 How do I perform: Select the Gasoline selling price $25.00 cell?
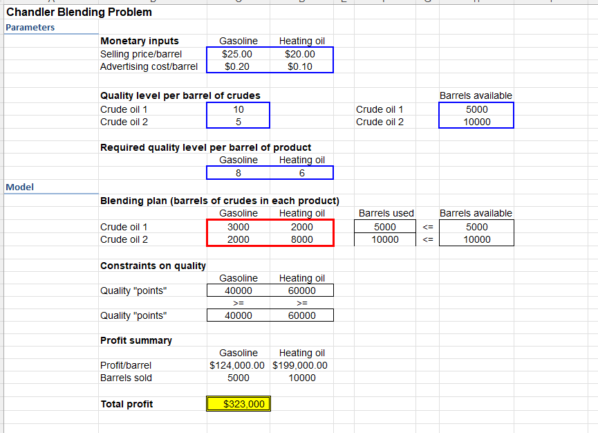click(x=238, y=54)
